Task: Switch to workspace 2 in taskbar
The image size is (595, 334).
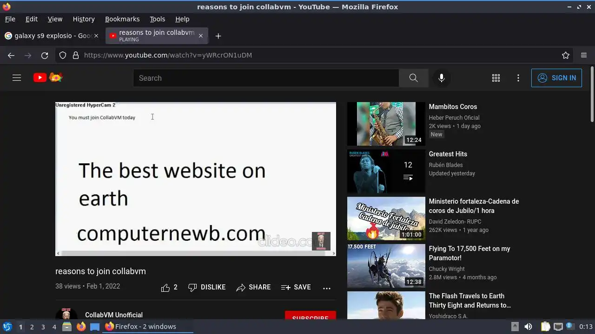Action: [32, 327]
